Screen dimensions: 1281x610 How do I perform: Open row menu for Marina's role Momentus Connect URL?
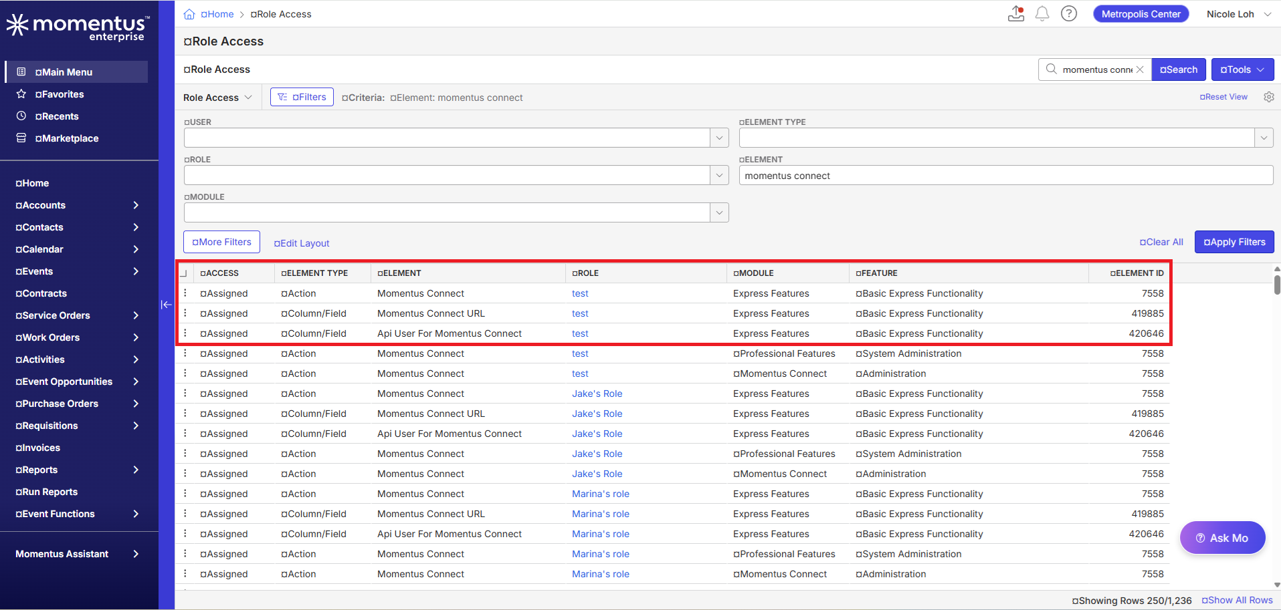(x=185, y=514)
